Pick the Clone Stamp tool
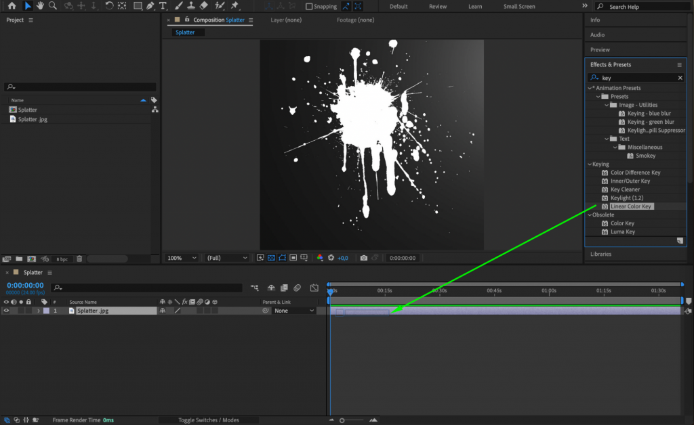Viewport: 694px width, 425px height. click(x=190, y=6)
